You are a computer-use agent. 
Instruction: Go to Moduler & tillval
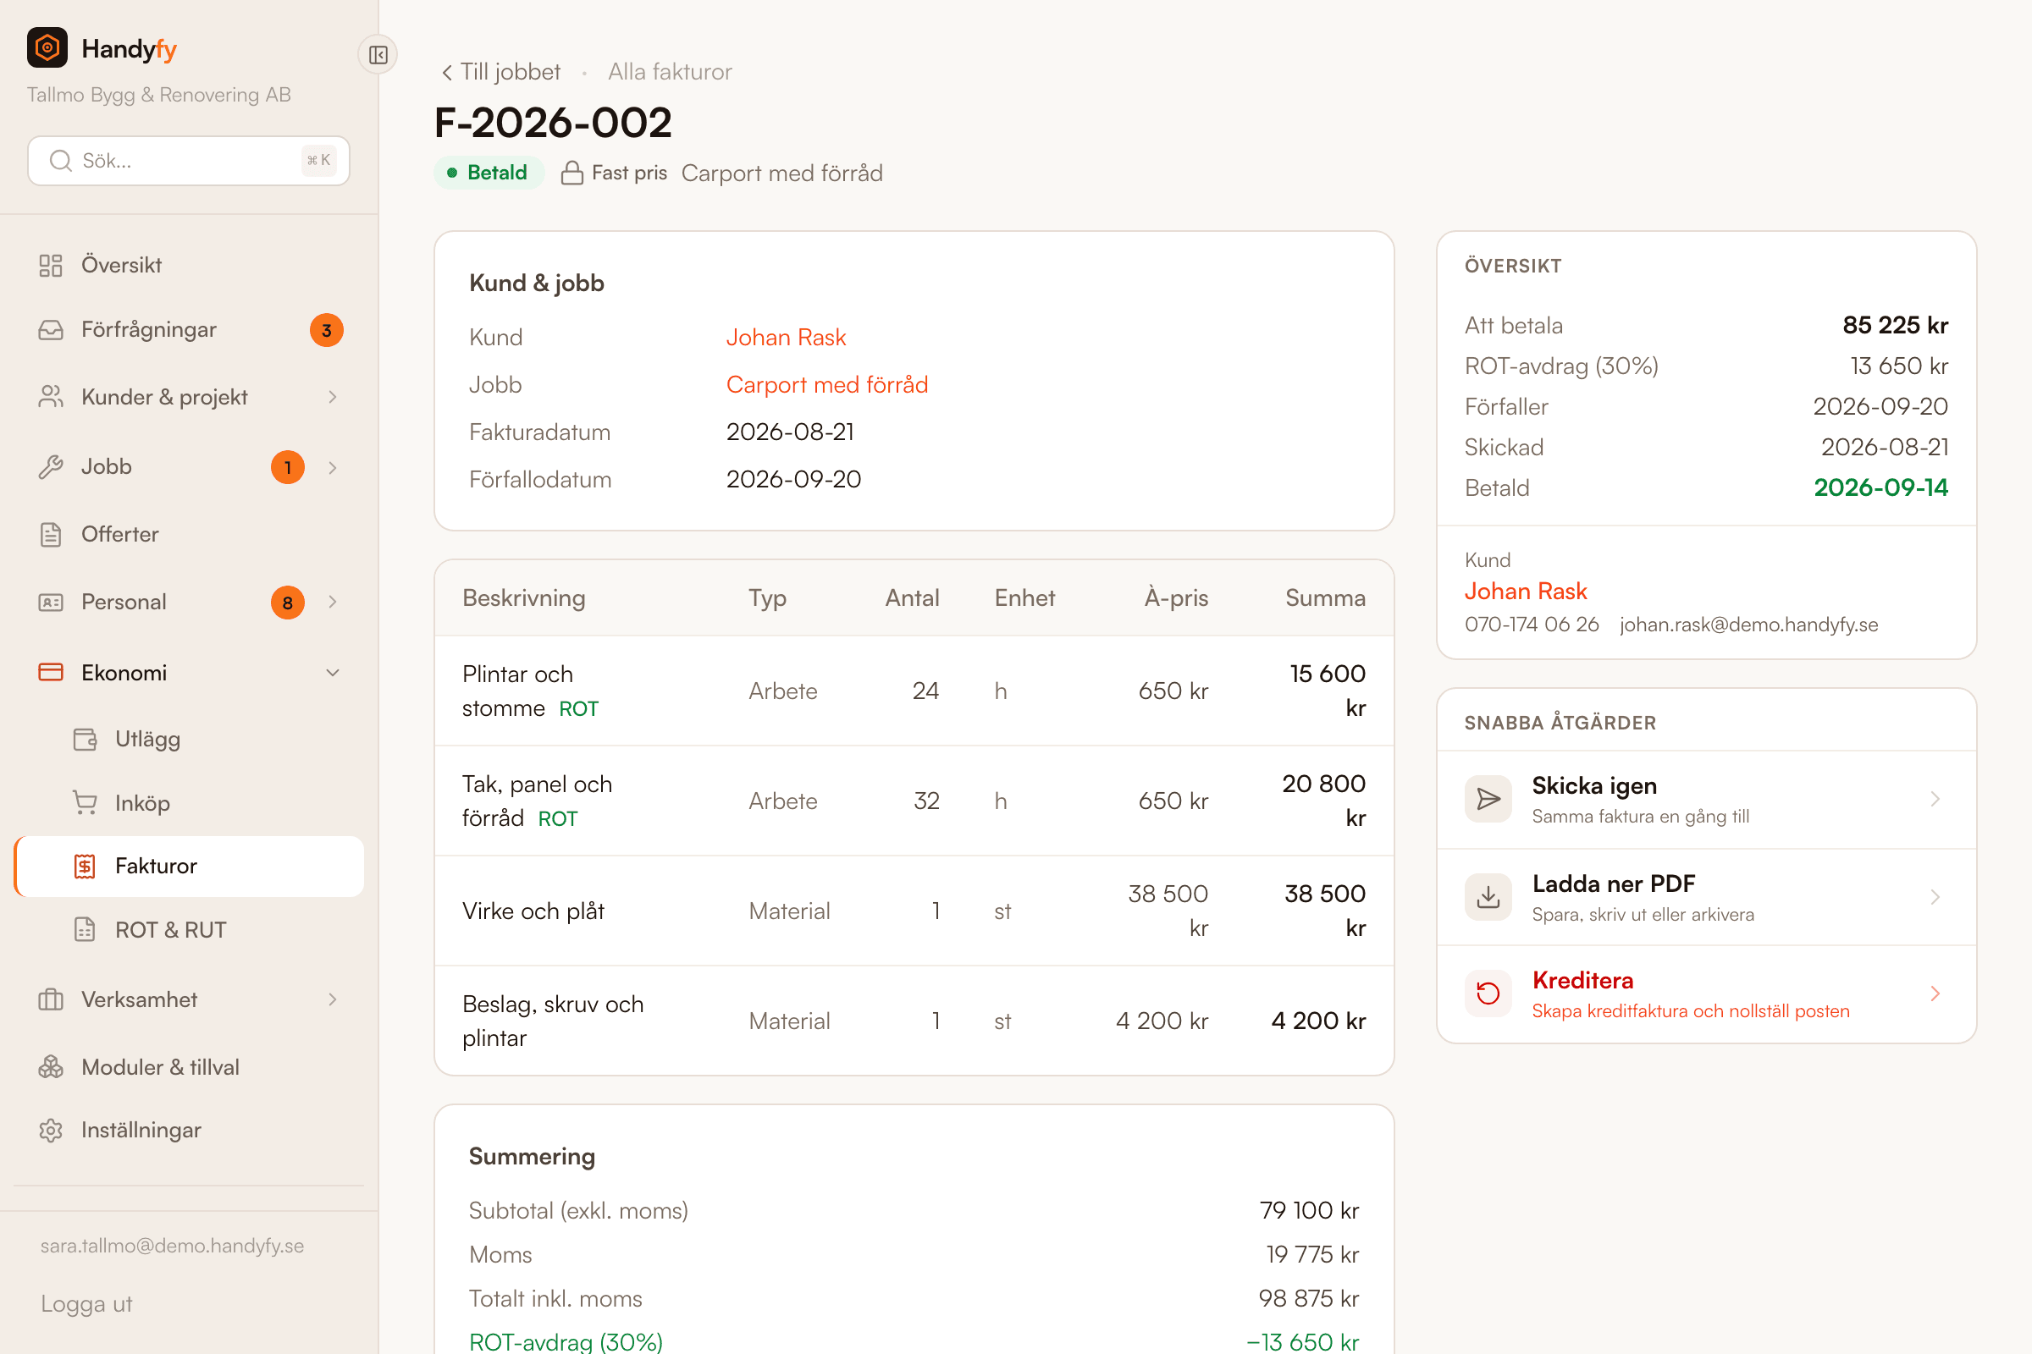pos(189,1067)
